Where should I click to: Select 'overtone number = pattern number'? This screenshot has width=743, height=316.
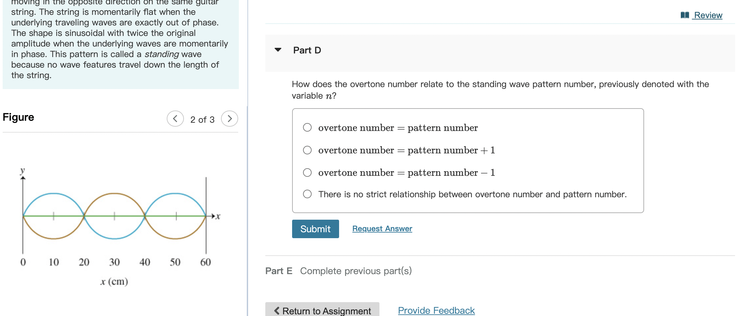click(x=307, y=127)
